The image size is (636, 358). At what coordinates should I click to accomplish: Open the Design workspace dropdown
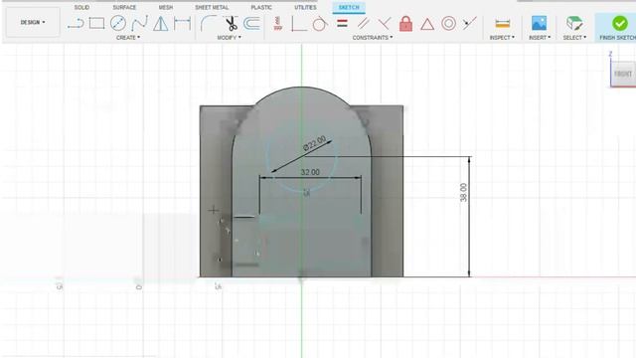tap(33, 22)
